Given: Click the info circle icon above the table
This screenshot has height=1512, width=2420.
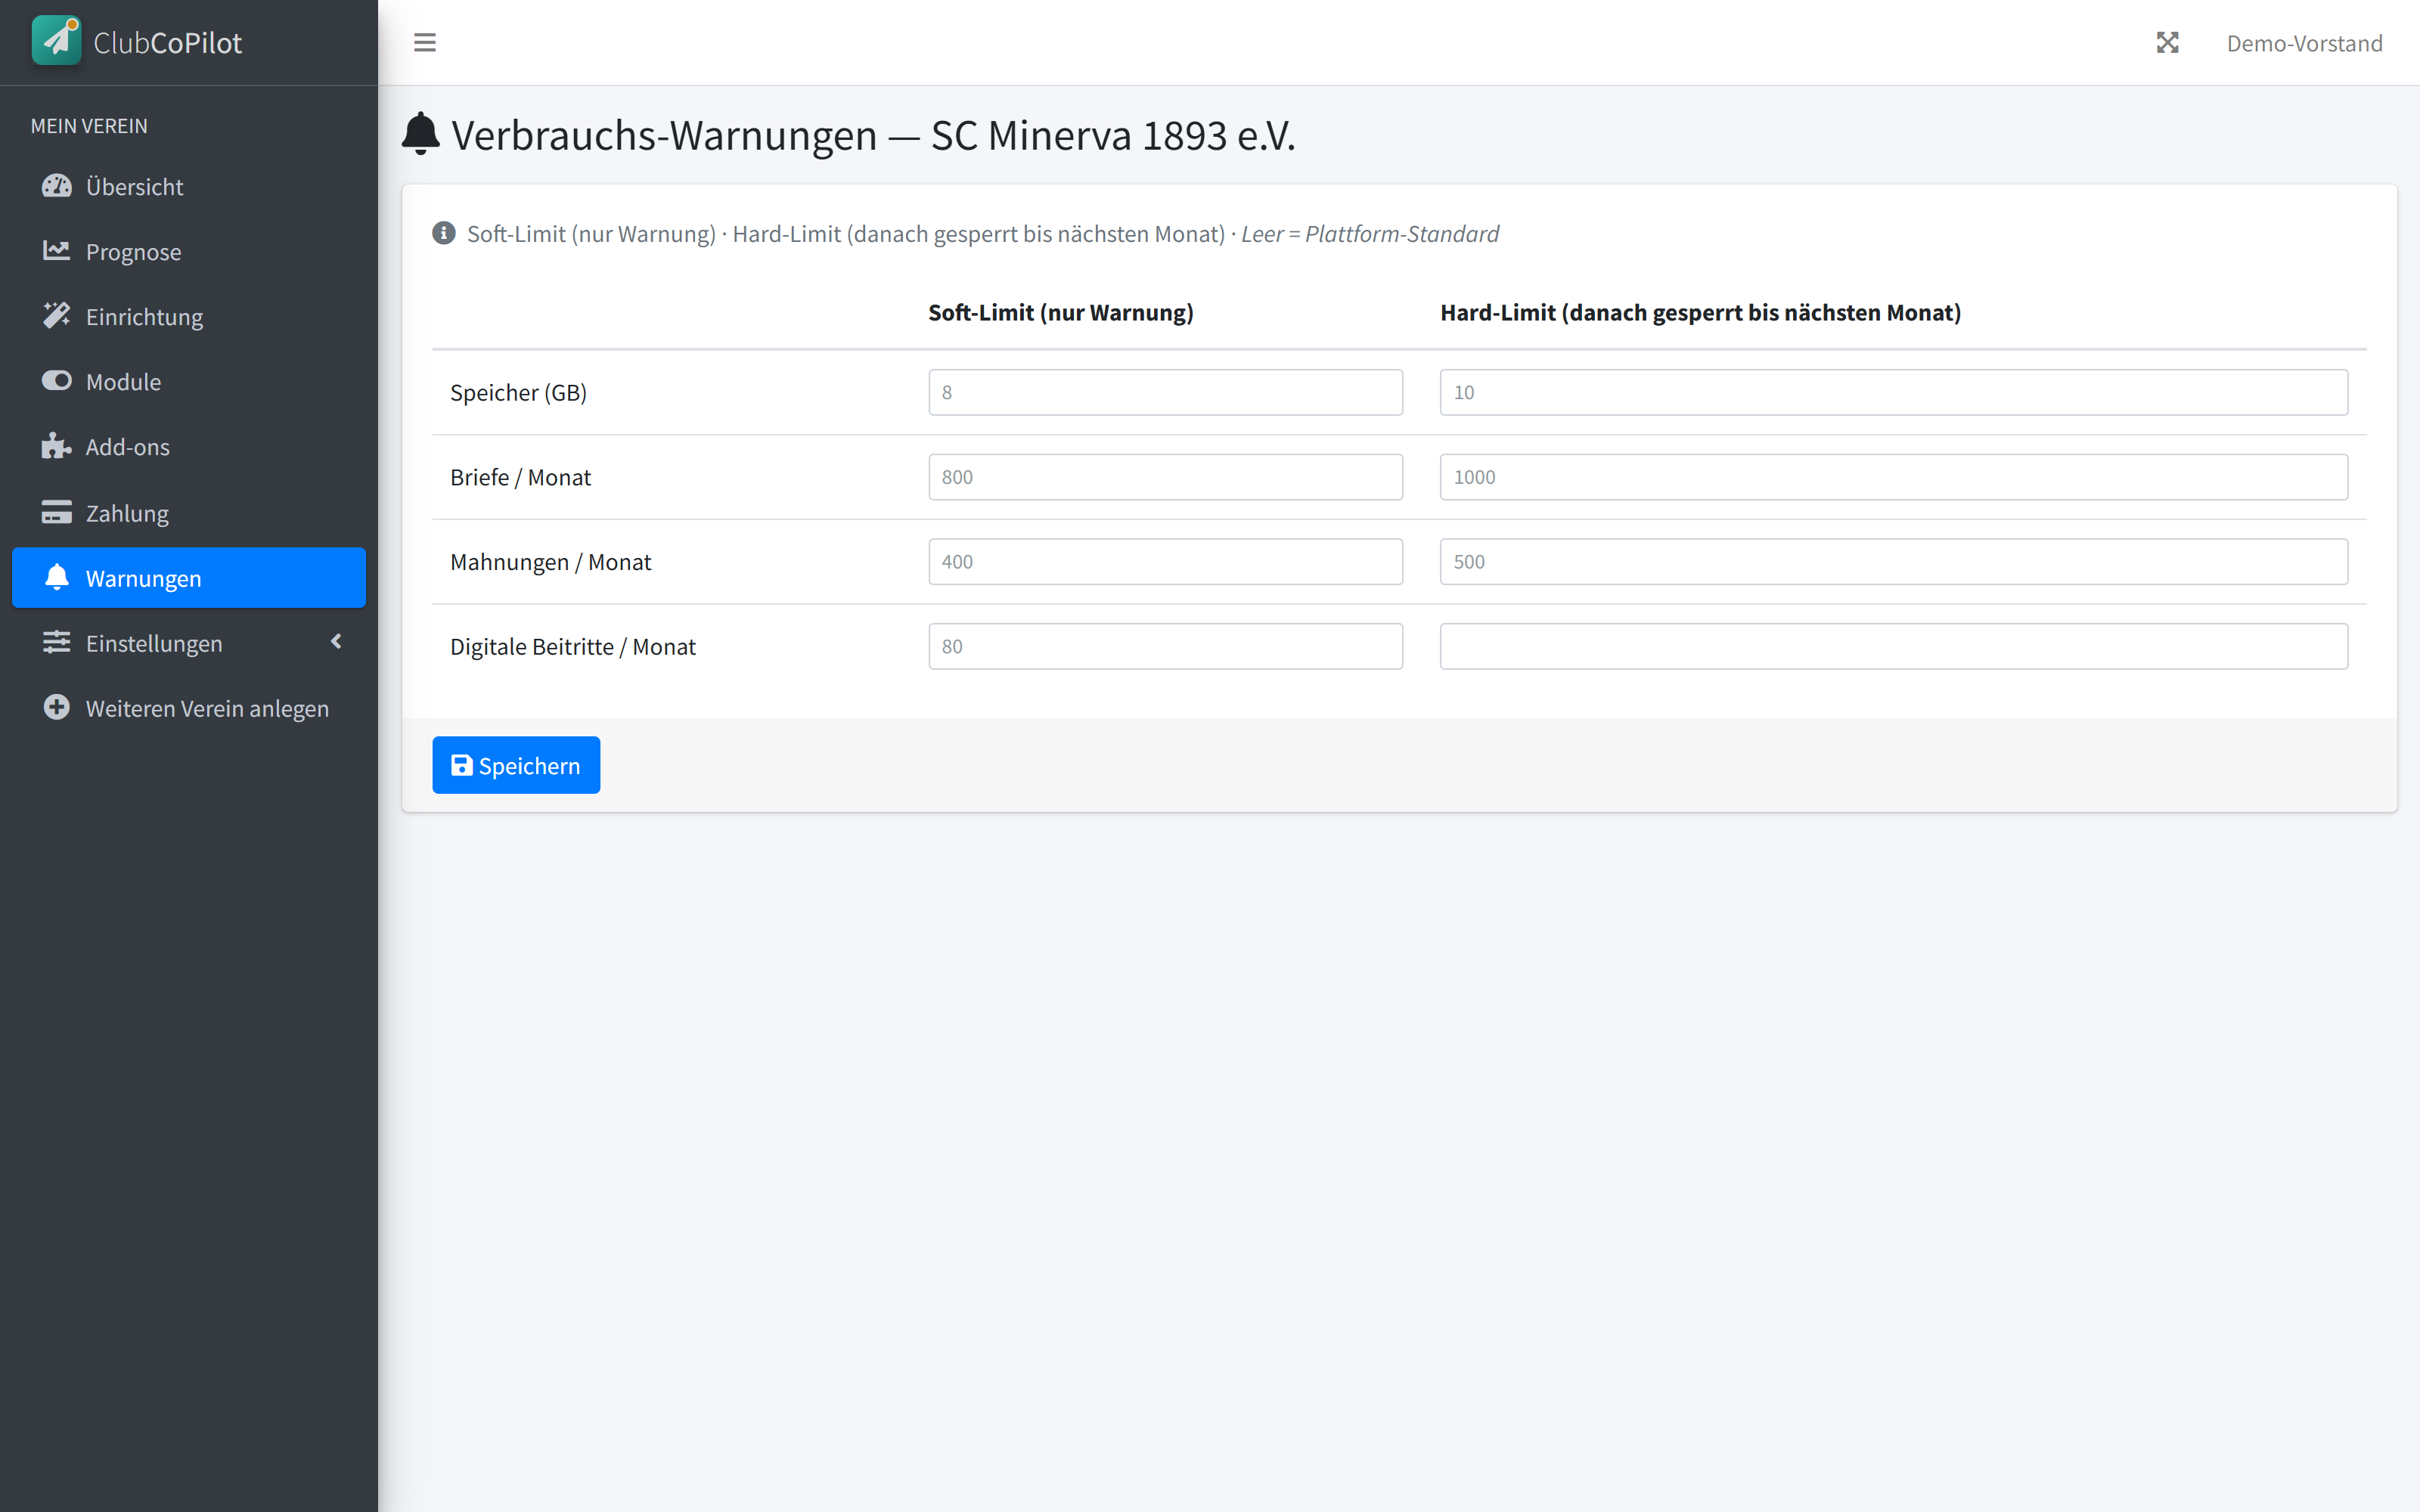Looking at the screenshot, I should (x=444, y=233).
